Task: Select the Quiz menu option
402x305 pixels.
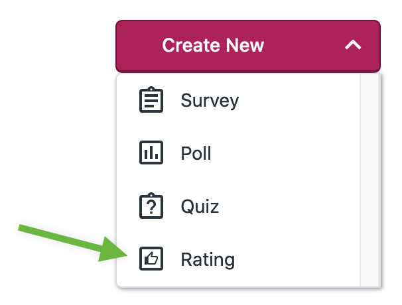Action: click(239, 206)
